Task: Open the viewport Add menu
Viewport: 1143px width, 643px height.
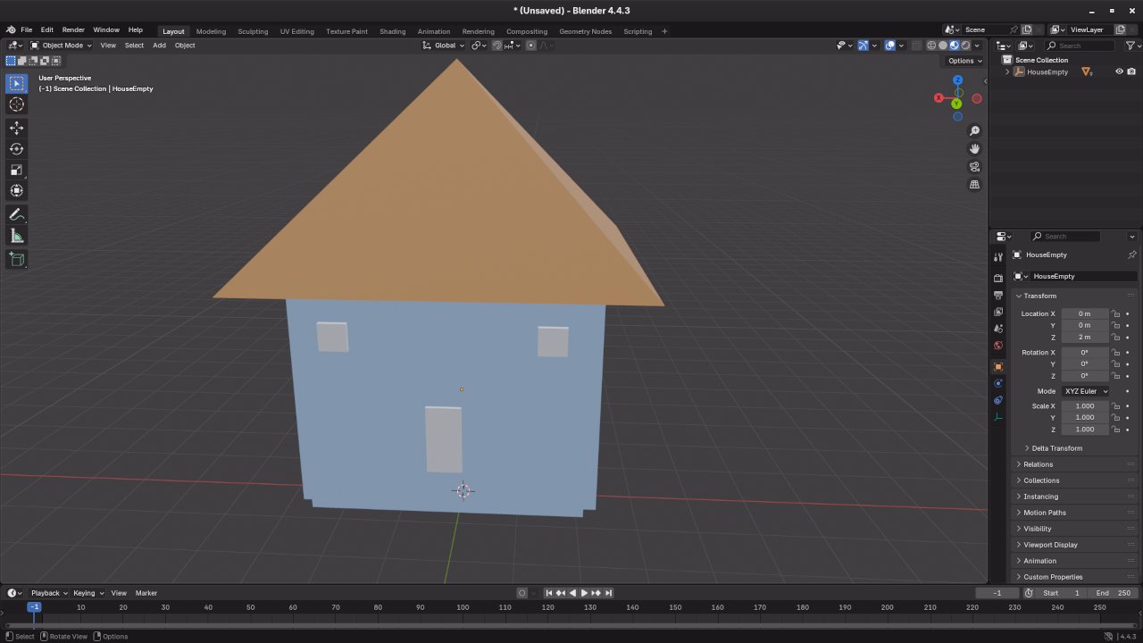Action: click(159, 46)
